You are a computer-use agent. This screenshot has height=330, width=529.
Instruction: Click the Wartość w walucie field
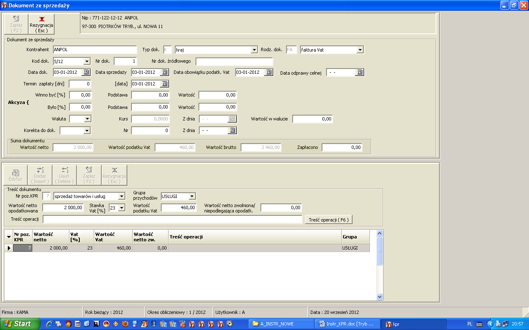click(312, 119)
